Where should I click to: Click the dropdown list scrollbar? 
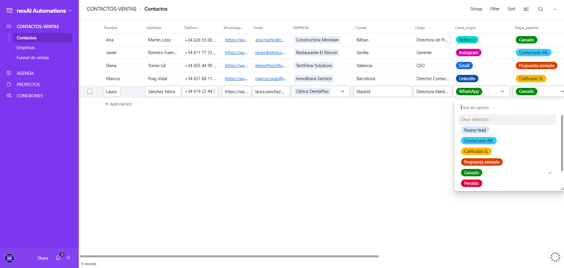(562, 143)
